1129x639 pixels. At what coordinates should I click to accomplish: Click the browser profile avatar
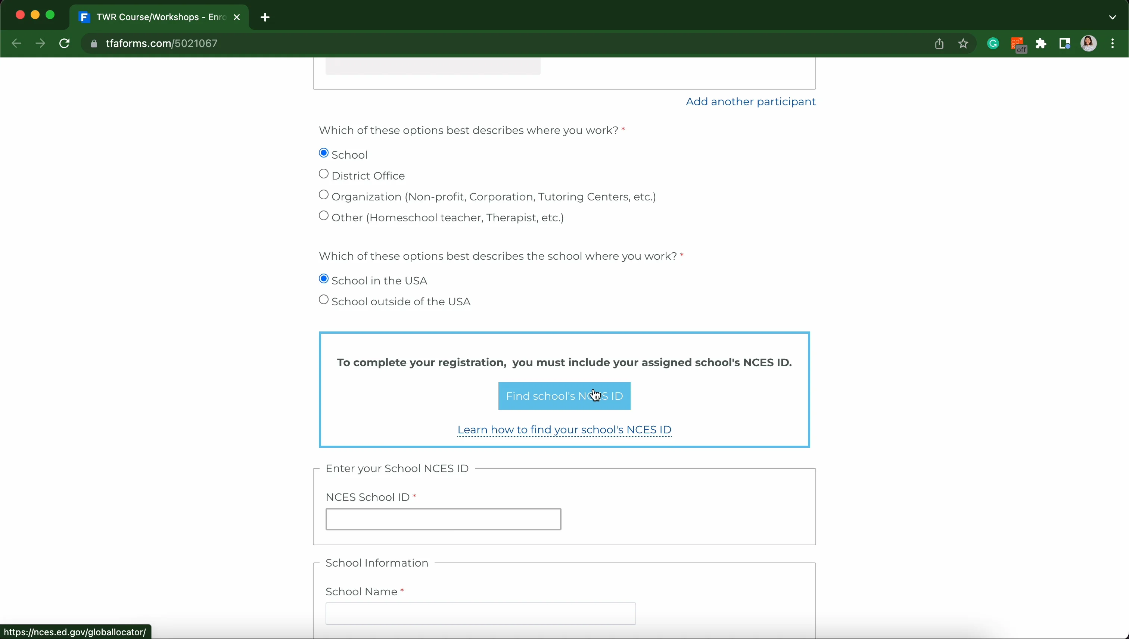(1090, 43)
